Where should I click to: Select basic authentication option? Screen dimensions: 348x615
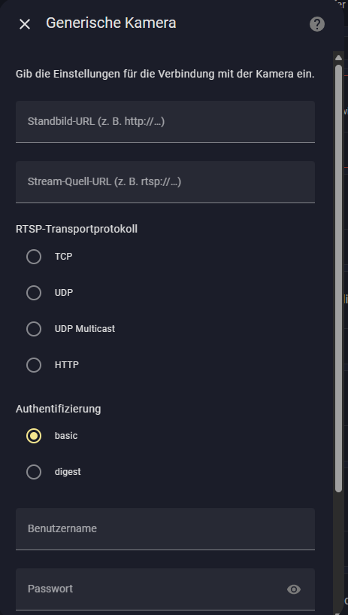(34, 436)
